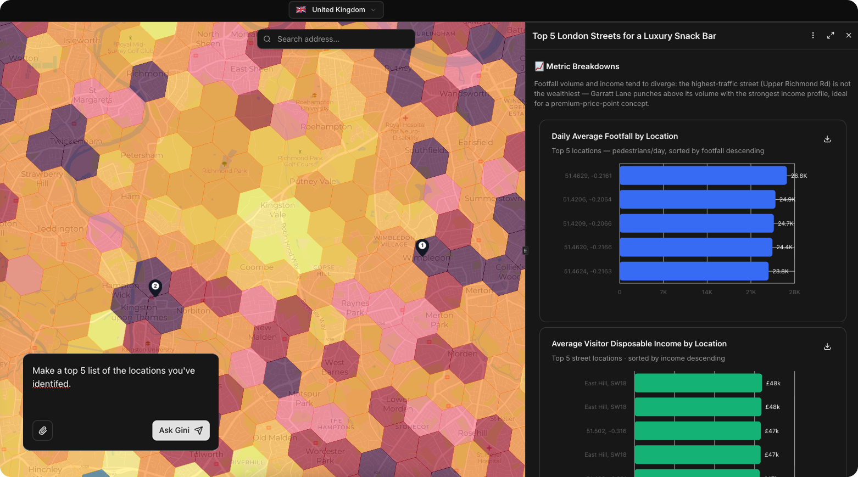Screen dimensions: 858x477
Task: Download the Average Visitor Disposable Income chart
Action: click(827, 347)
